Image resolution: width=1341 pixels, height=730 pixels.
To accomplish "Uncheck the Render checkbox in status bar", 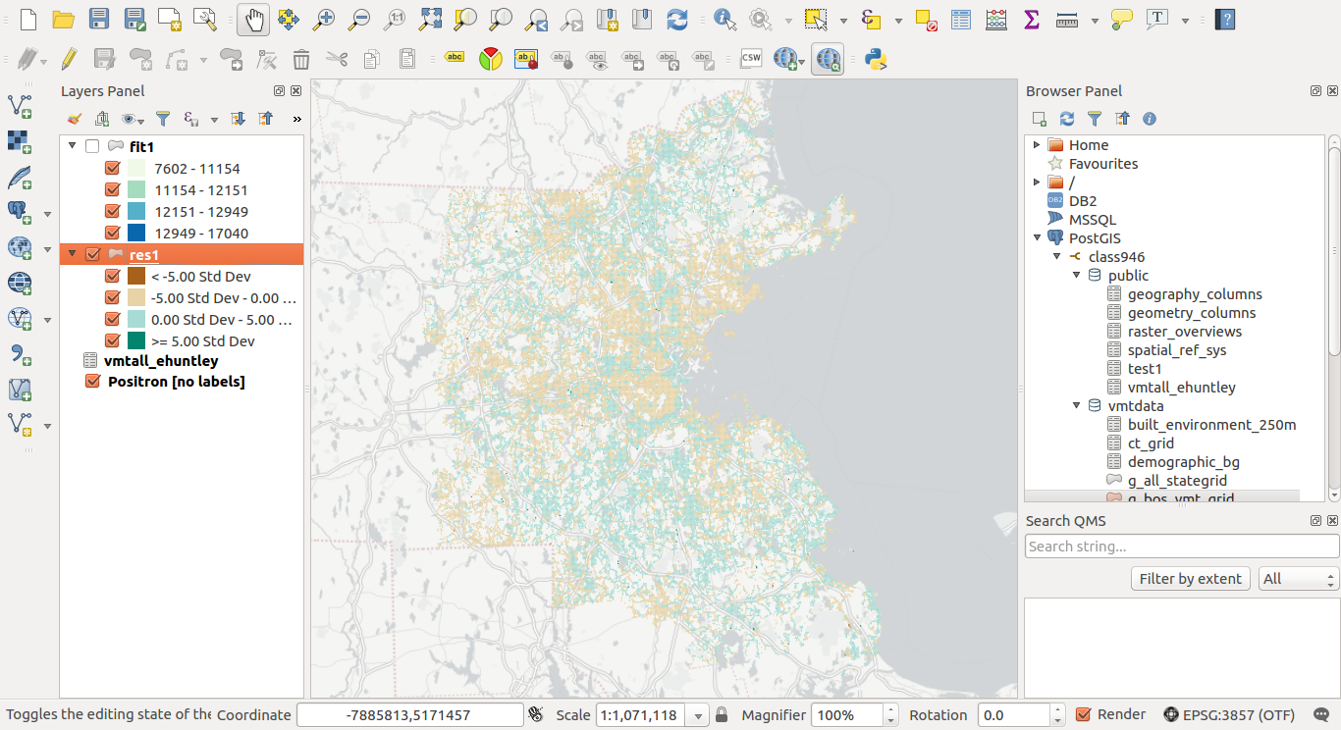I will [x=1084, y=714].
